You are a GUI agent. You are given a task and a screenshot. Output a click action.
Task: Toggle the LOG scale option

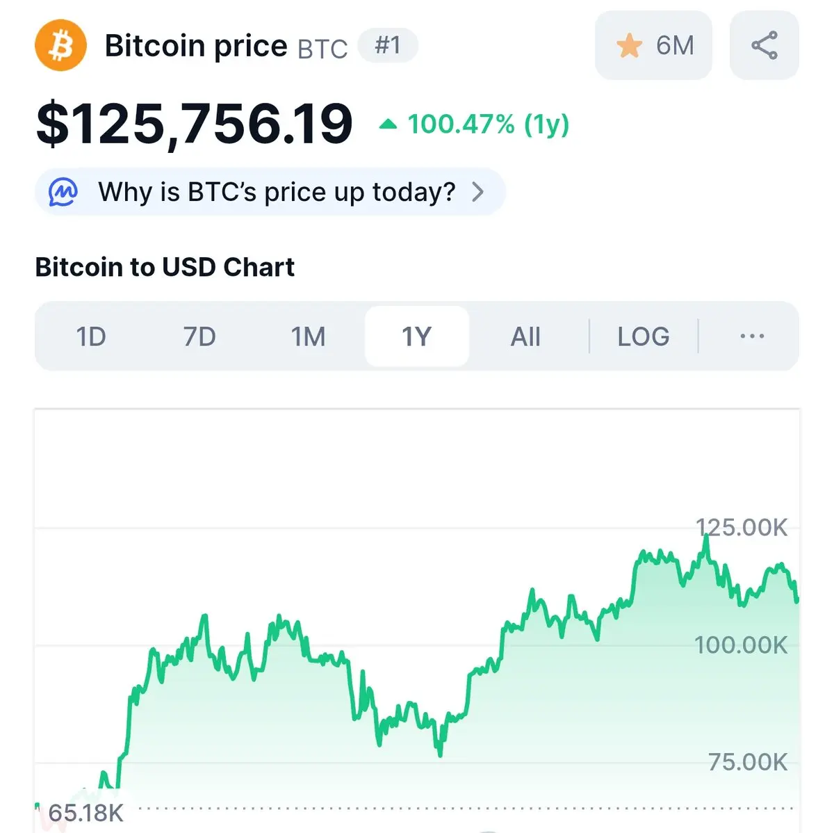click(x=644, y=337)
